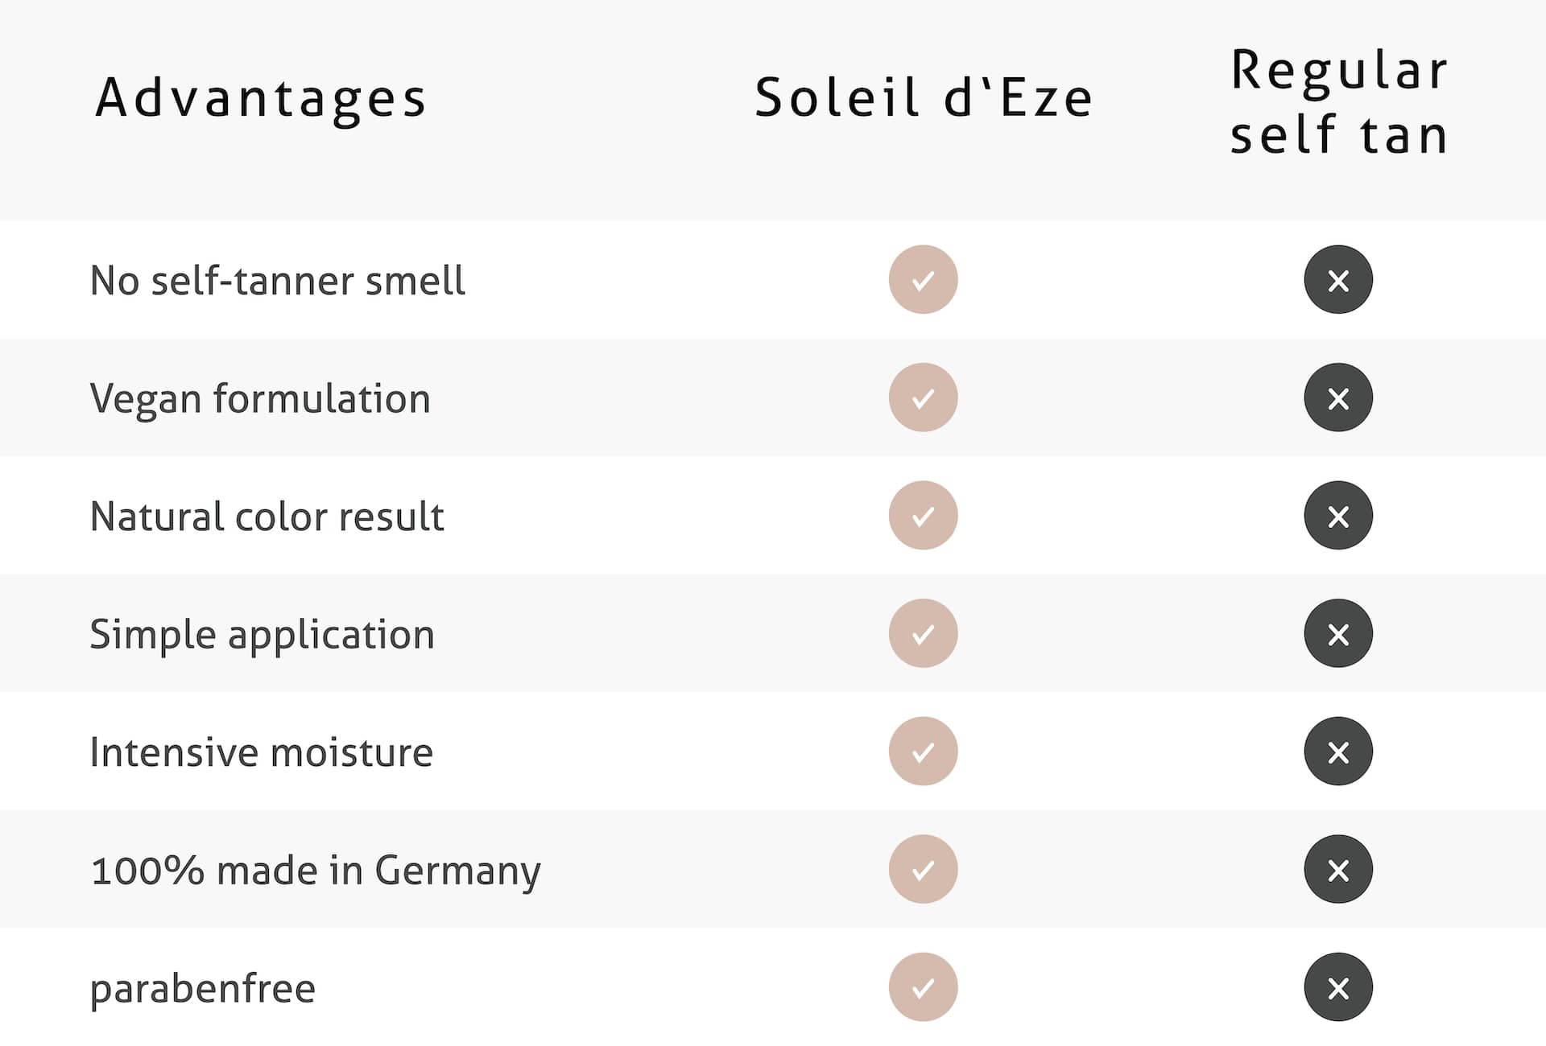Image resolution: width=1546 pixels, height=1046 pixels.
Task: Click the checkmark beside Vegan formulation
Action: [x=923, y=397]
